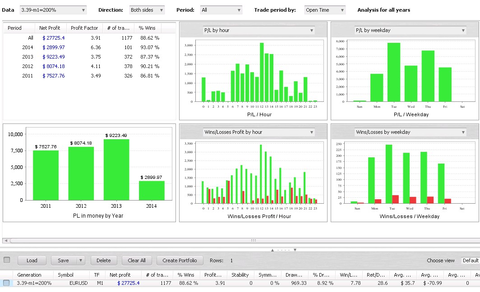Open the Period dropdown set to All
This screenshot has width=480, height=292.
click(221, 10)
